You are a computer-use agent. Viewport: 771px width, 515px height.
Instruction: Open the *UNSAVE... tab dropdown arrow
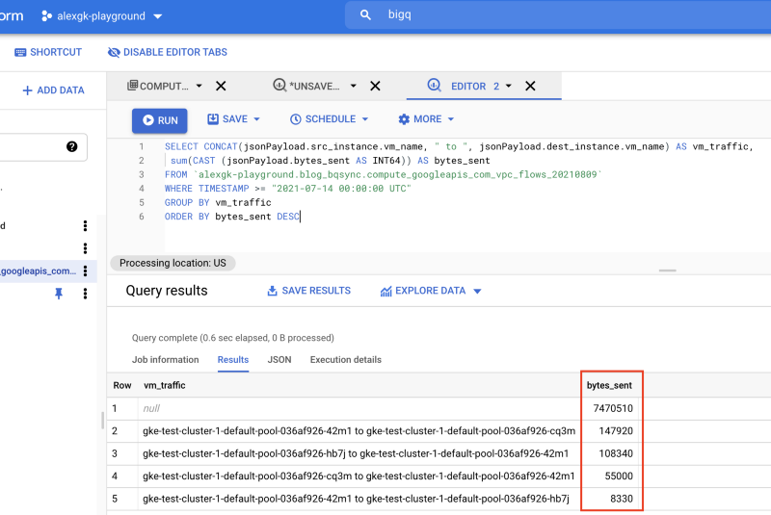[353, 86]
